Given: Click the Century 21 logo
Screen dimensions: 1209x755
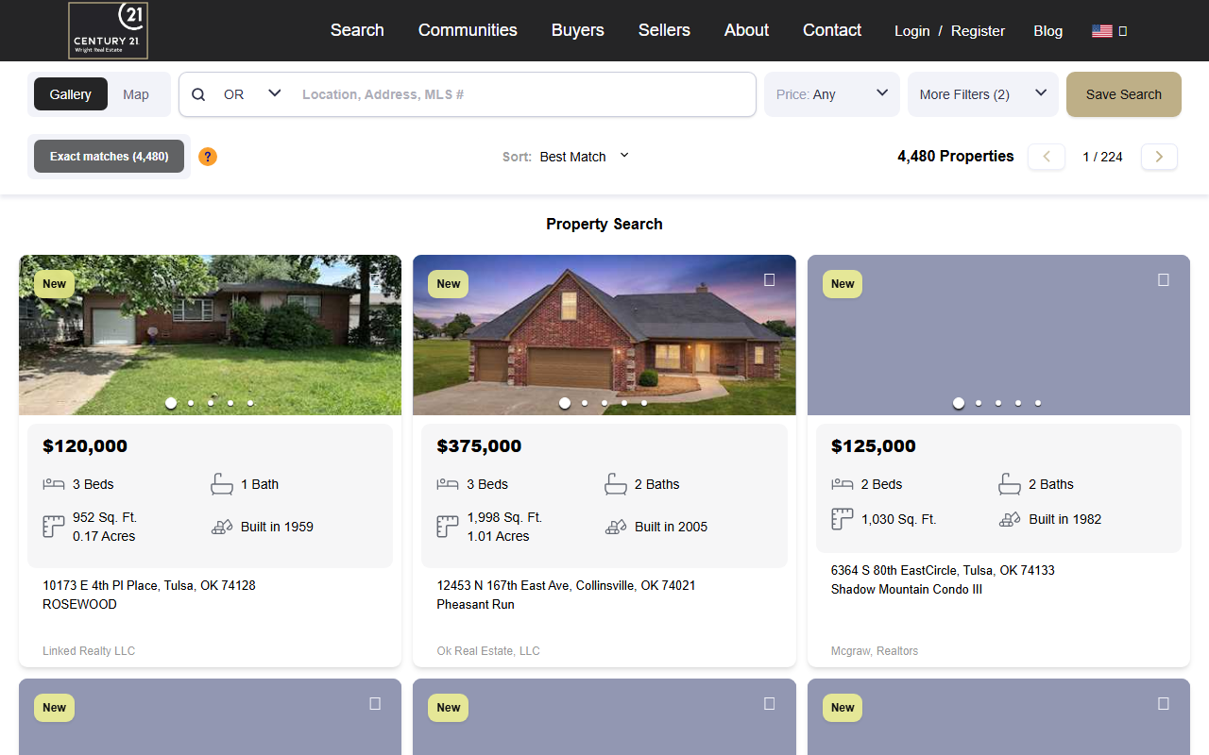Looking at the screenshot, I should pos(108,30).
